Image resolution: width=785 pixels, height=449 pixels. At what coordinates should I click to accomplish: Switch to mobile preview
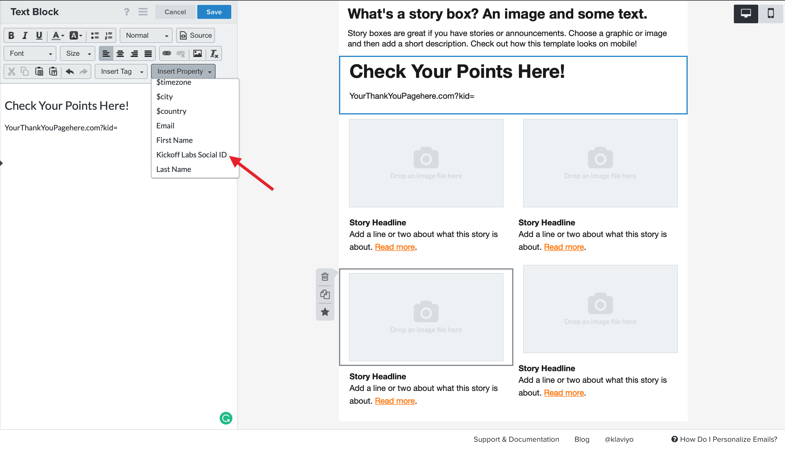coord(770,14)
